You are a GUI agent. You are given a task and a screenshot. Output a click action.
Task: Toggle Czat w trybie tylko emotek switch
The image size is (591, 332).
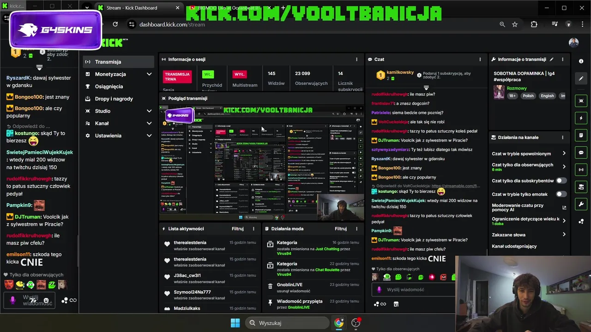point(561,194)
